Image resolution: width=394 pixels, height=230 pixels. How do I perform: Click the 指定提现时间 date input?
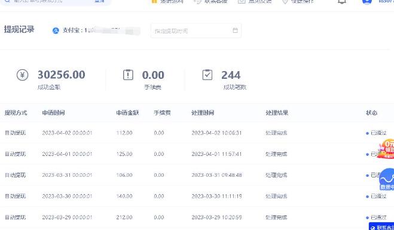point(196,30)
